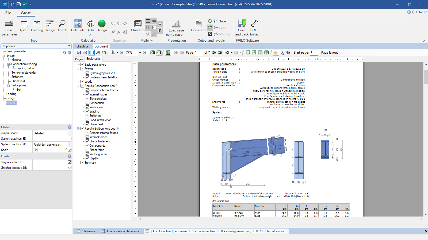428x240 pixels.
Task: Switch to the Graphics tab
Action: coord(83,46)
